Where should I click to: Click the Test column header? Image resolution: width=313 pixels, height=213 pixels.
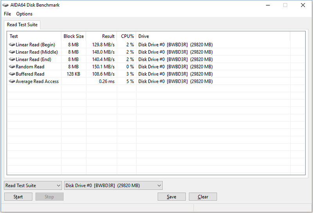[34, 36]
